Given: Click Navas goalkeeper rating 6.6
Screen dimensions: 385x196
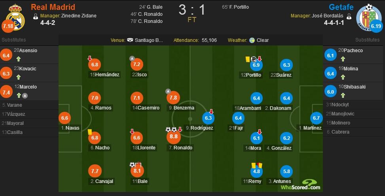Looking at the screenshot, I should click(64, 117).
